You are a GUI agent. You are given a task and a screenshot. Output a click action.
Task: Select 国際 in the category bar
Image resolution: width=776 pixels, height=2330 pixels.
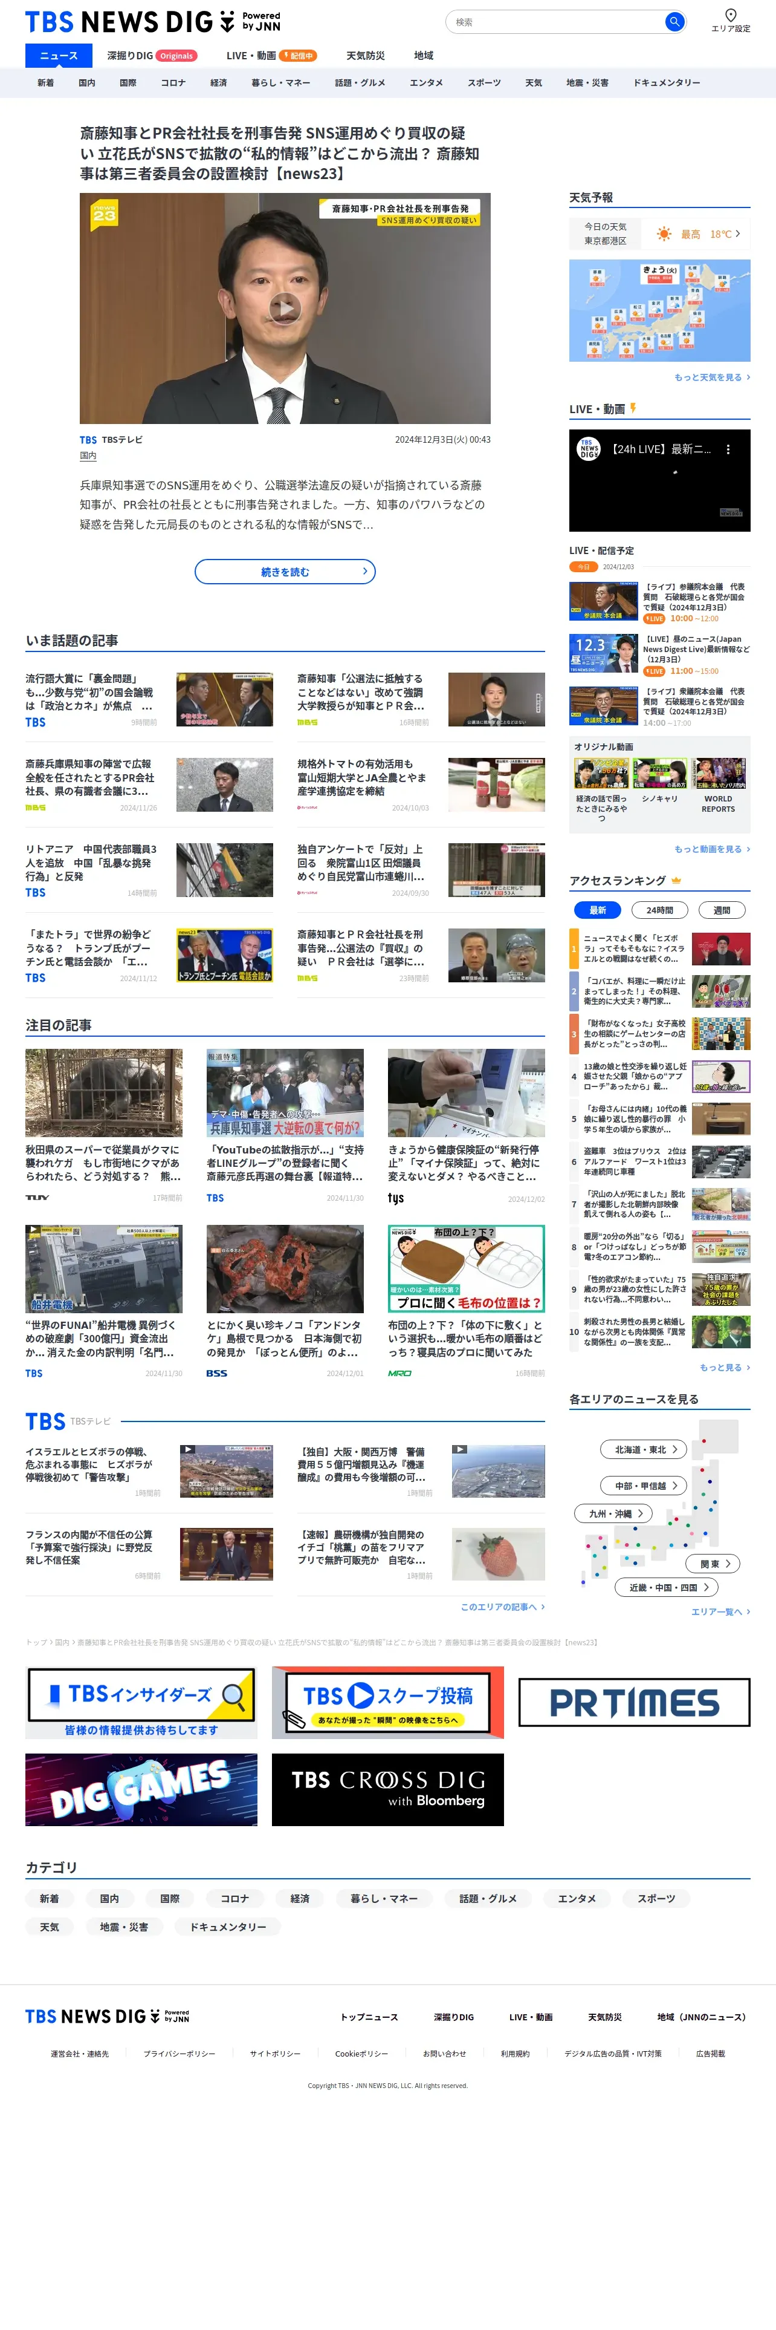coord(128,83)
